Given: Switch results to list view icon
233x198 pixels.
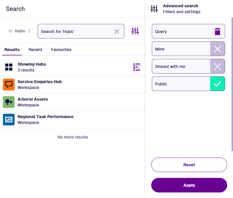Looking at the screenshot, I should point(137,67).
